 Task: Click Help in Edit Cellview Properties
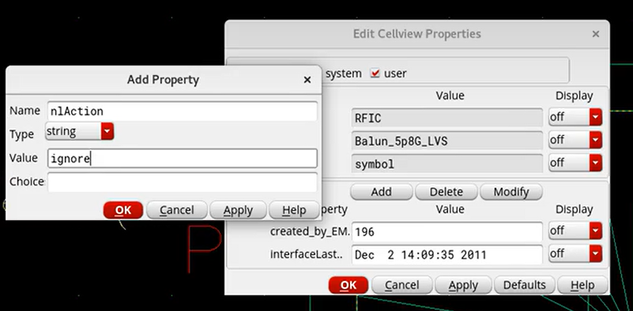pos(582,285)
